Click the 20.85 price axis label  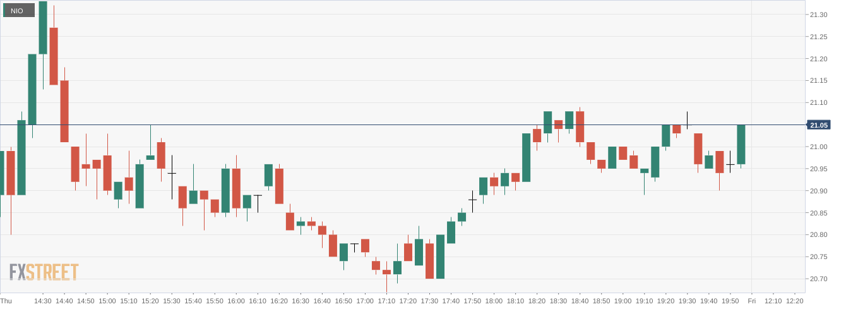tap(818, 213)
